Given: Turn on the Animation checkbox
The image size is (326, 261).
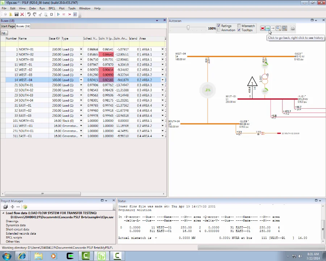Looking at the screenshot, I should 218,30.
